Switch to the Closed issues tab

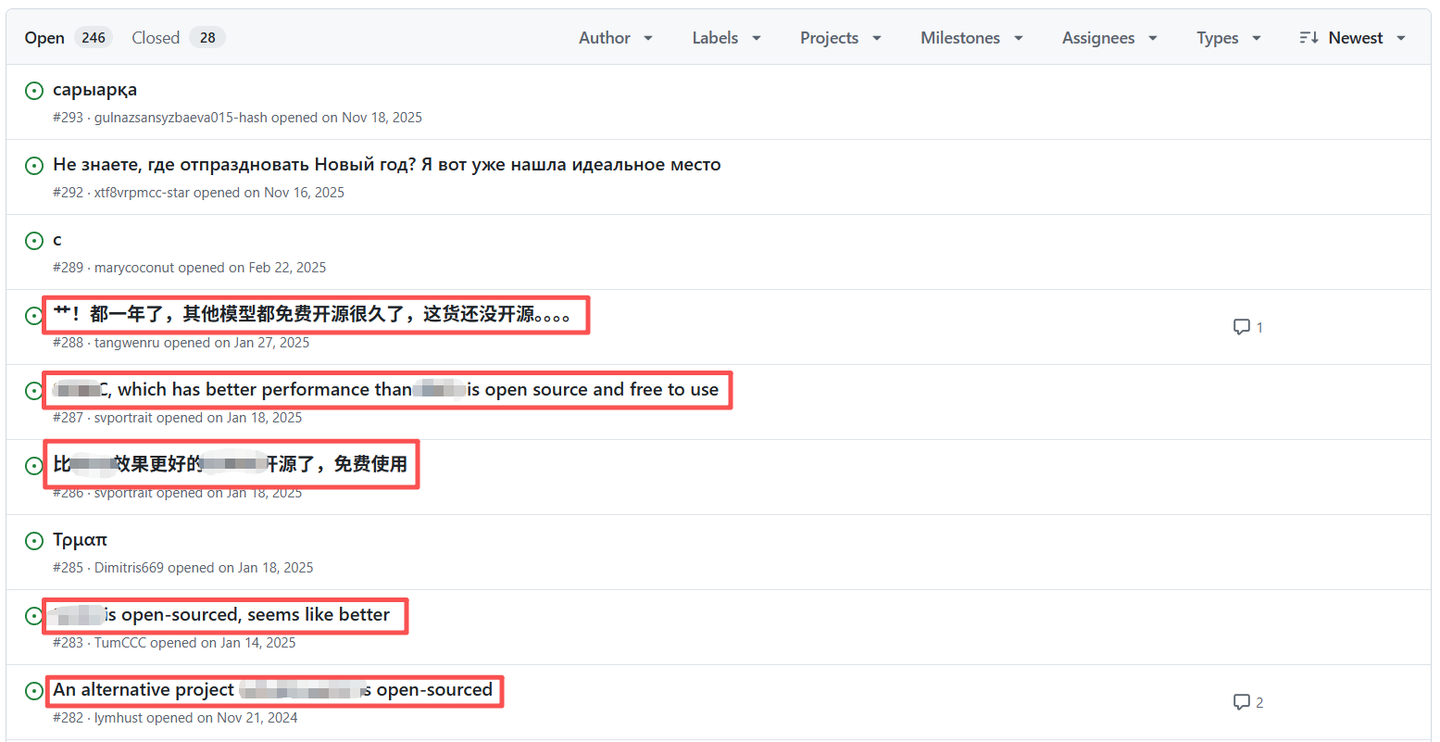pos(178,38)
